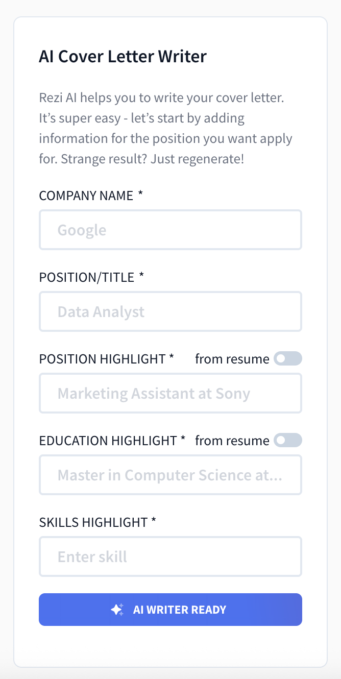
Task: Focus the Company Name input field
Action: point(170,230)
